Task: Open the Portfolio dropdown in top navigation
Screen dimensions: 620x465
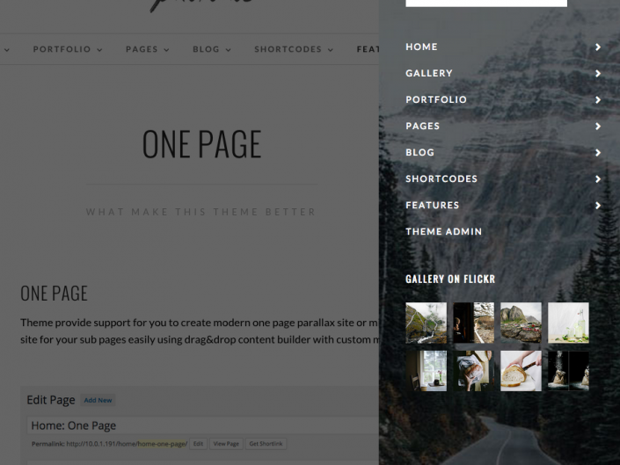Action: [68, 49]
